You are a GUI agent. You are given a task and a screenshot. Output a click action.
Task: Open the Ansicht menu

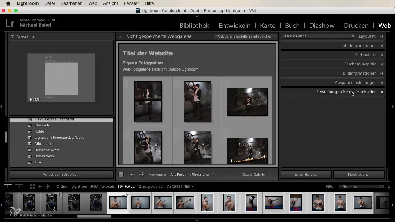pyautogui.click(x=110, y=3)
